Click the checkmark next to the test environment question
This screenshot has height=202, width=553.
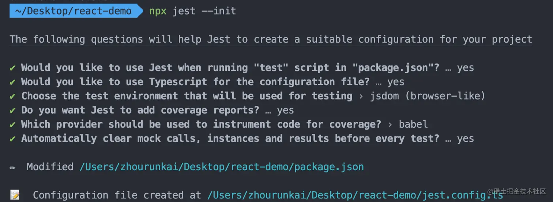13,96
